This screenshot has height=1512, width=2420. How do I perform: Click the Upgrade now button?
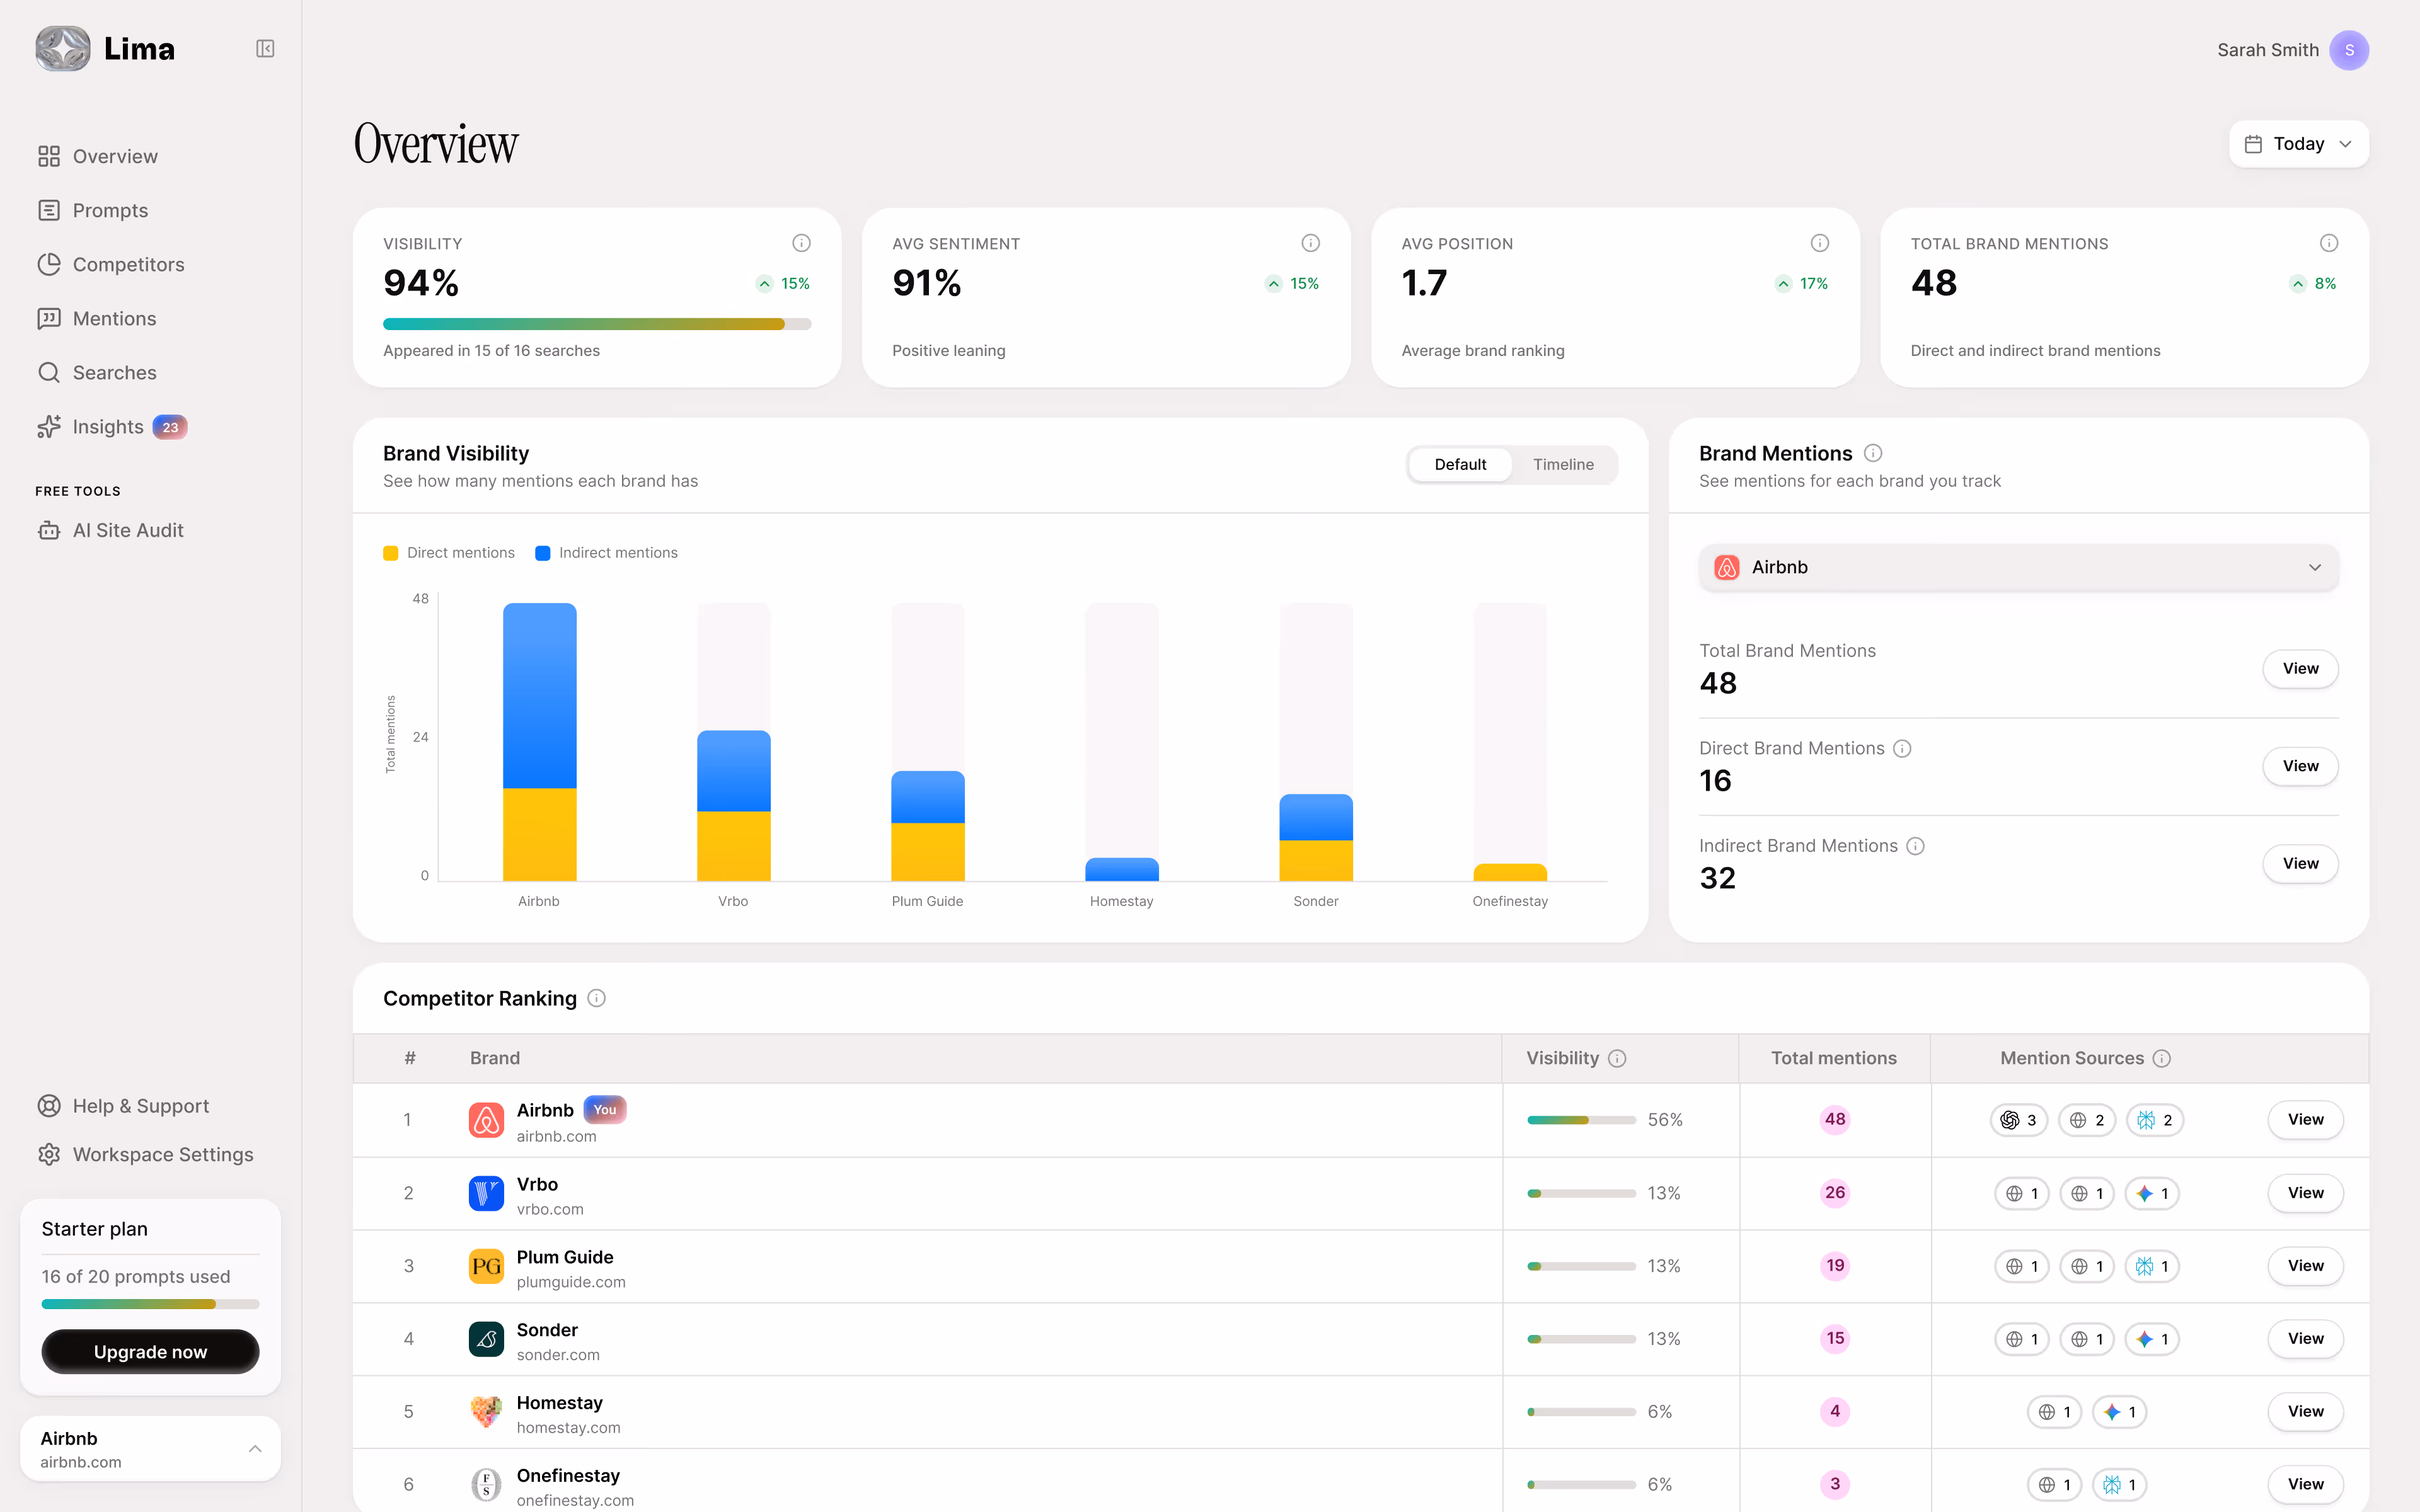click(150, 1352)
